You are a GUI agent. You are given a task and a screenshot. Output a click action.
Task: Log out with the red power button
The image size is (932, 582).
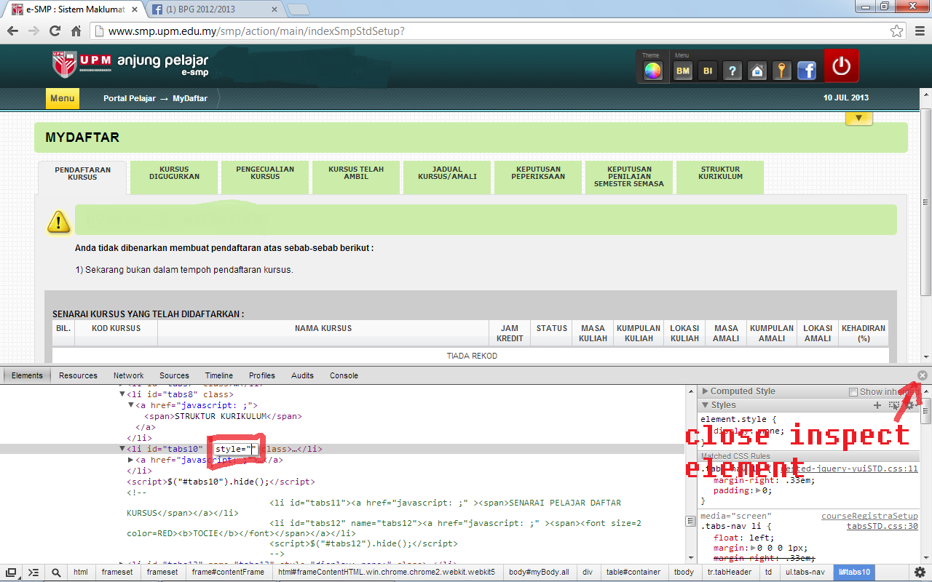841,66
